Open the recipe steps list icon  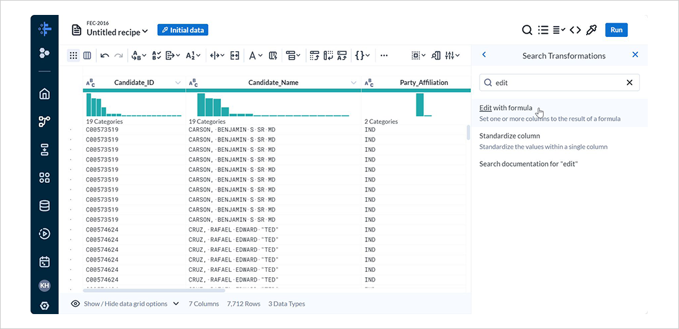pyautogui.click(x=543, y=30)
